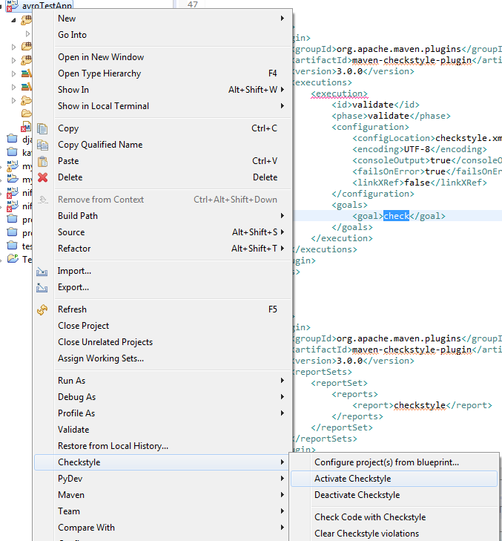
Task: Expand the Debug As submenu arrow
Action: click(x=283, y=397)
